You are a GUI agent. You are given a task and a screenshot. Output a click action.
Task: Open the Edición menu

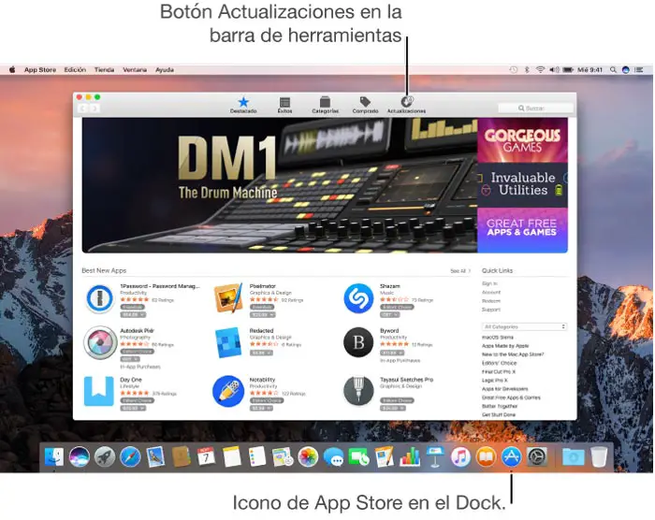coord(75,70)
